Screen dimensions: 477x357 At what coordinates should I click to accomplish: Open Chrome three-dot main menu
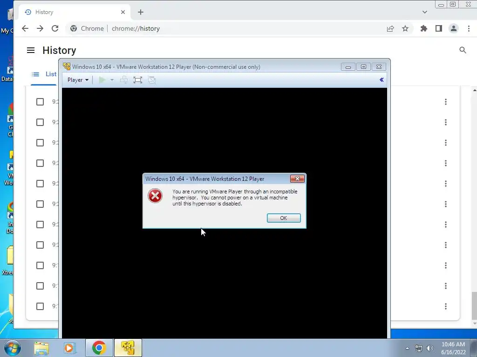click(x=469, y=28)
